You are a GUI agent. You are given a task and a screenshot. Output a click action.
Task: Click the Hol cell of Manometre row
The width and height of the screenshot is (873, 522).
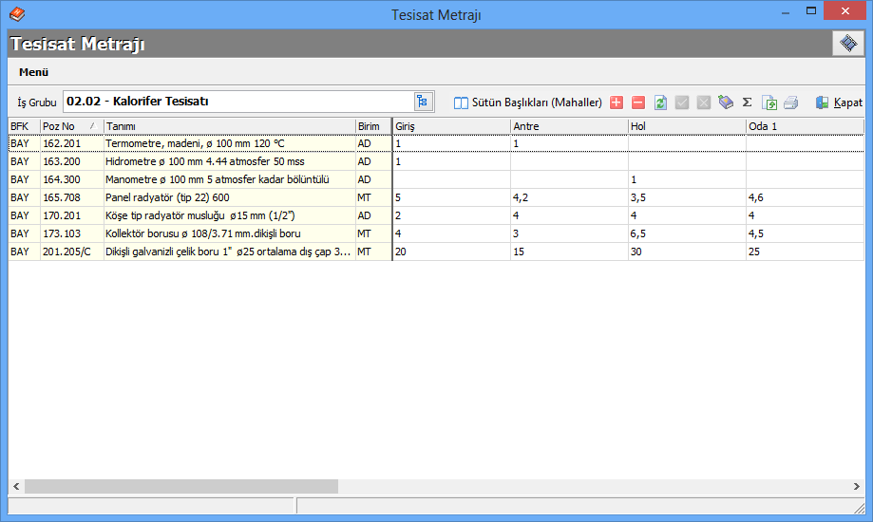(685, 179)
